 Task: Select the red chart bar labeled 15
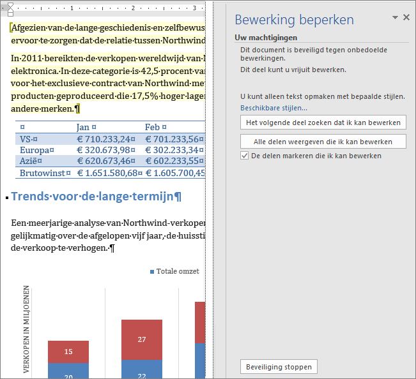click(x=68, y=352)
